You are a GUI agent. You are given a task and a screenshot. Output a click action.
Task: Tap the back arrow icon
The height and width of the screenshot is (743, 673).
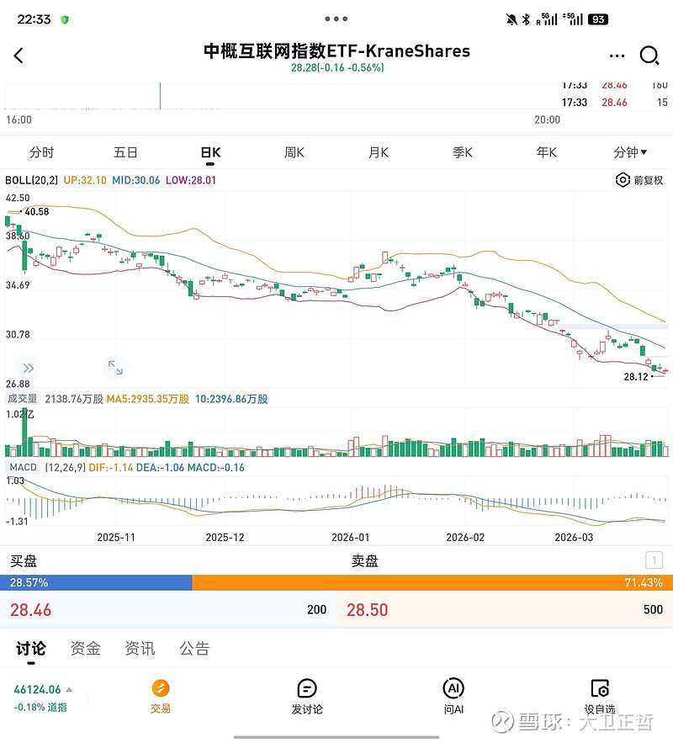(19, 56)
